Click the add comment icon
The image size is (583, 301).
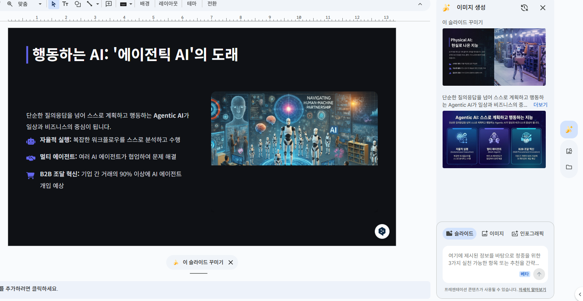[x=109, y=4]
